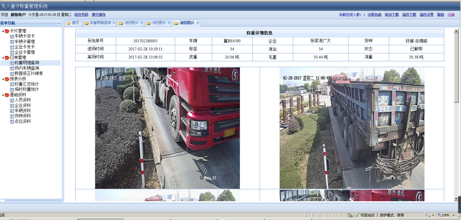This screenshot has width=461, height=220.
Task: Click the page icon beside 企业资料
Action: (12, 106)
